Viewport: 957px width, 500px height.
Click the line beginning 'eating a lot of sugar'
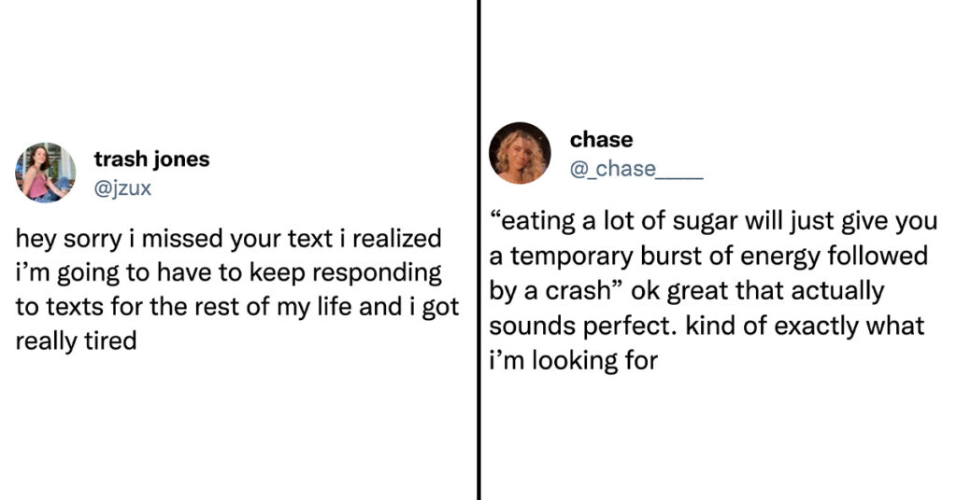(713, 221)
